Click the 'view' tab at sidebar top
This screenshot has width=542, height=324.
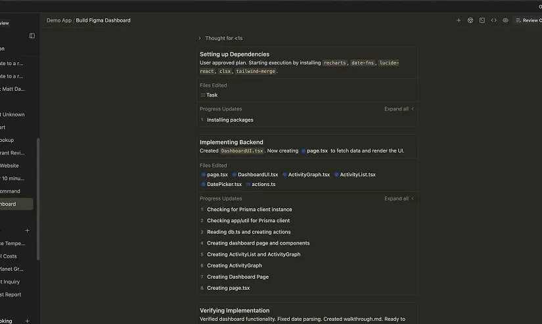point(5,23)
